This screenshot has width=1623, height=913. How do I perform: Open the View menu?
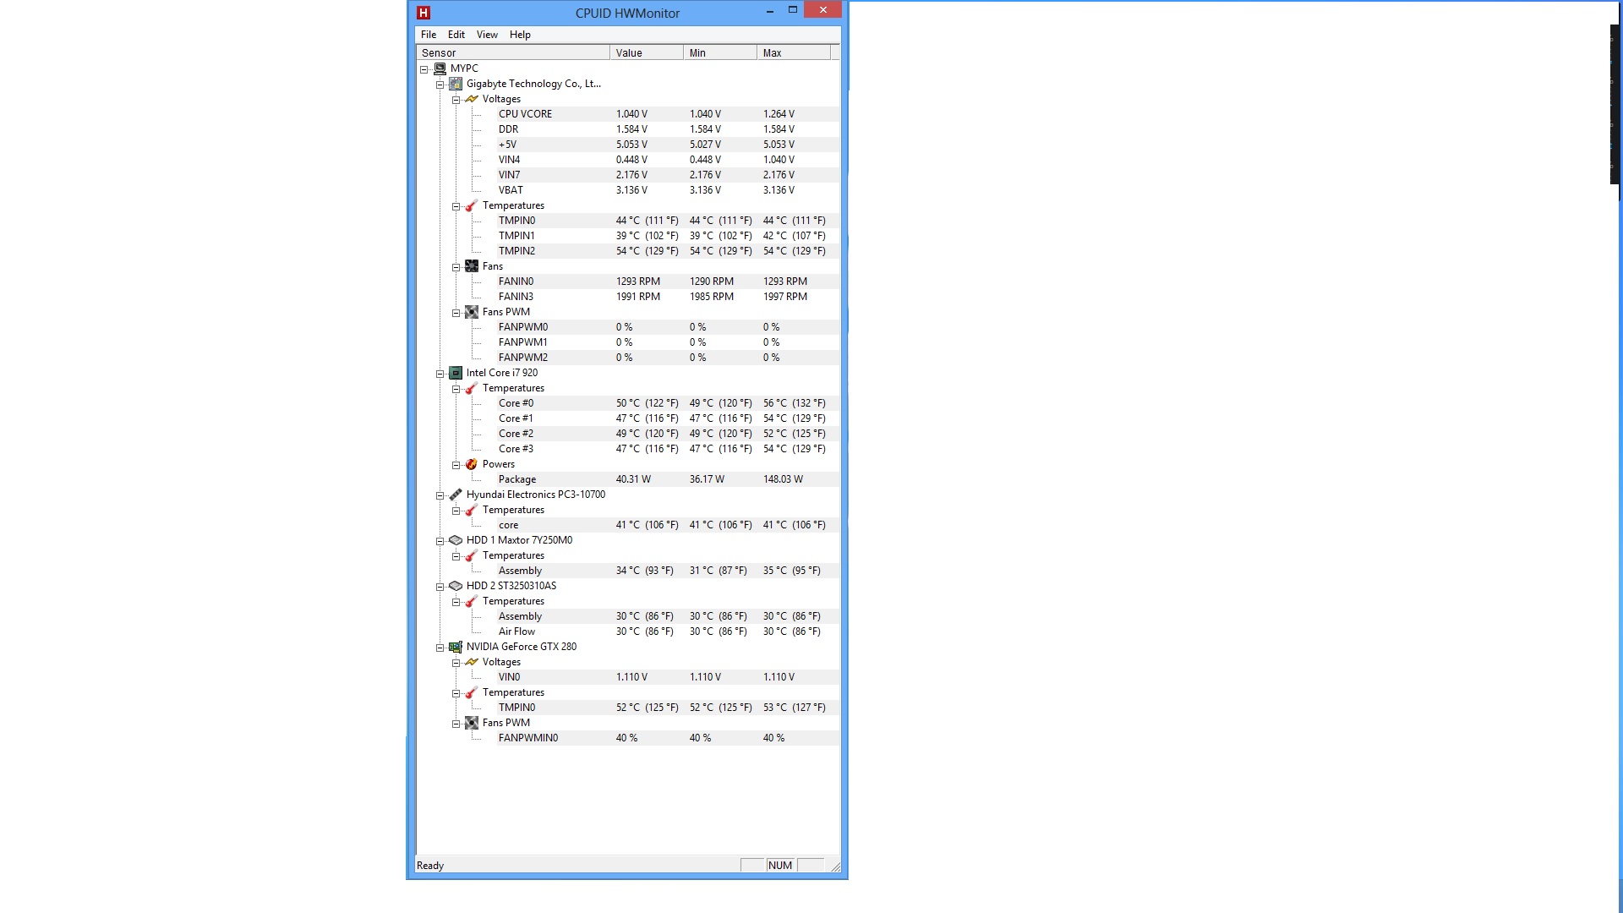point(487,35)
